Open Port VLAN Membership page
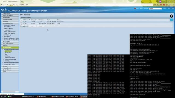The height and width of the screenshot is (98, 175). [x=10, y=32]
